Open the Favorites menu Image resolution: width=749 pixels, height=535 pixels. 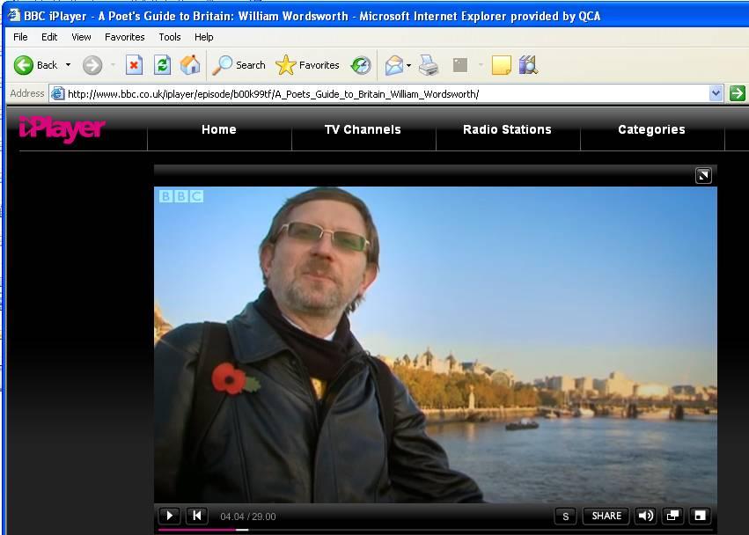[x=125, y=37]
